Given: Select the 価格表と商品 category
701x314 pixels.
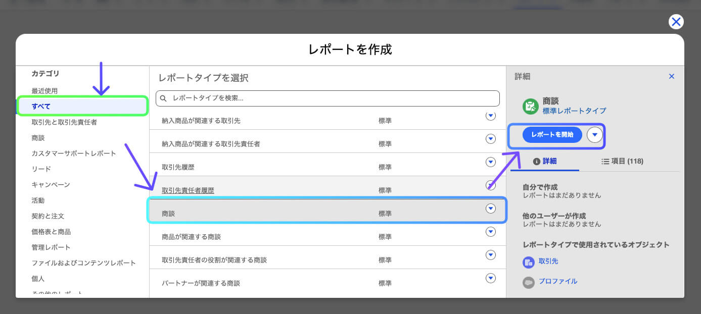Looking at the screenshot, I should (x=51, y=232).
